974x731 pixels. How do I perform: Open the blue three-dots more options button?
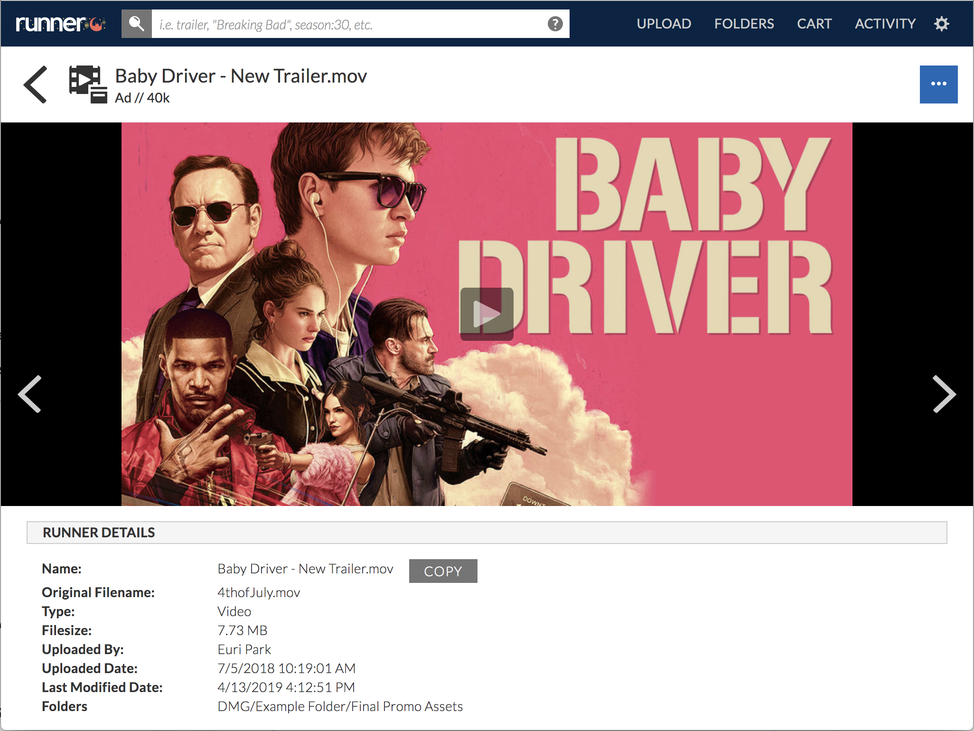click(938, 84)
